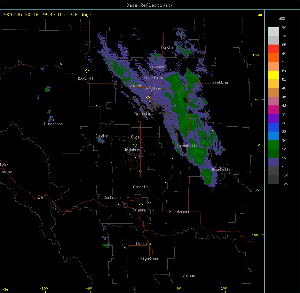This screenshot has width=300, height=293.
Task: Click the yellow diamond marker west of Calgary near Cochrane
Action: tap(118, 205)
